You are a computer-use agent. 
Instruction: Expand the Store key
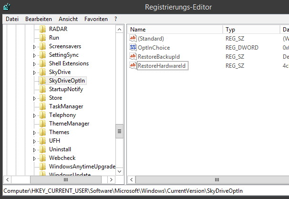click(x=34, y=98)
